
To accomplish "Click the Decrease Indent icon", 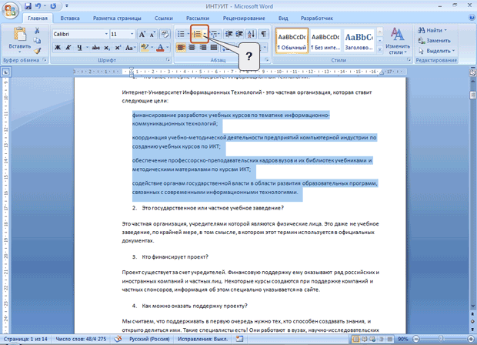I will click(228, 34).
